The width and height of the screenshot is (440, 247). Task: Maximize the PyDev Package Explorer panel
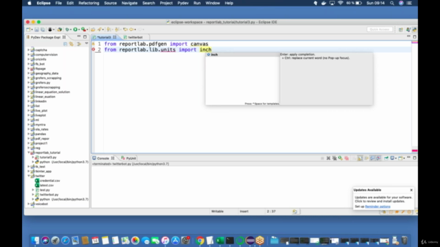tap(85, 36)
